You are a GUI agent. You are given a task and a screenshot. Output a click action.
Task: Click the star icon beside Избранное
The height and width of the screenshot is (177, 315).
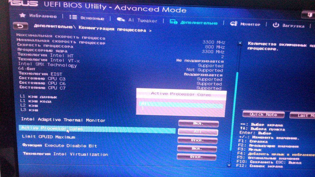23,15
